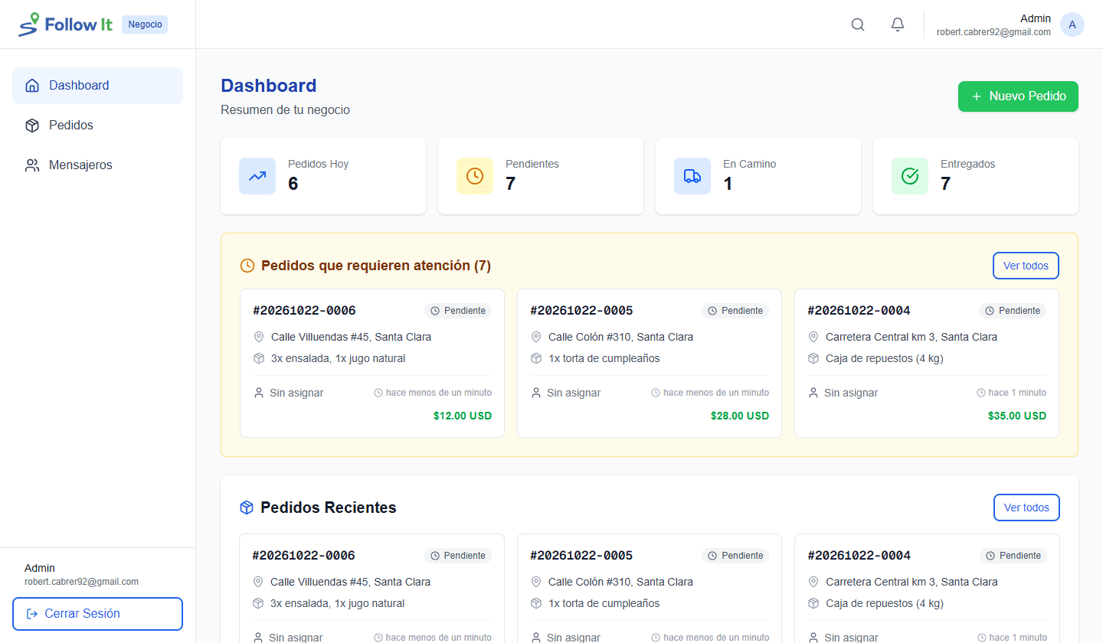Viewport: 1103px width, 643px height.
Task: Click the "Pedidos Hoy" count of 6
Action: [293, 184]
